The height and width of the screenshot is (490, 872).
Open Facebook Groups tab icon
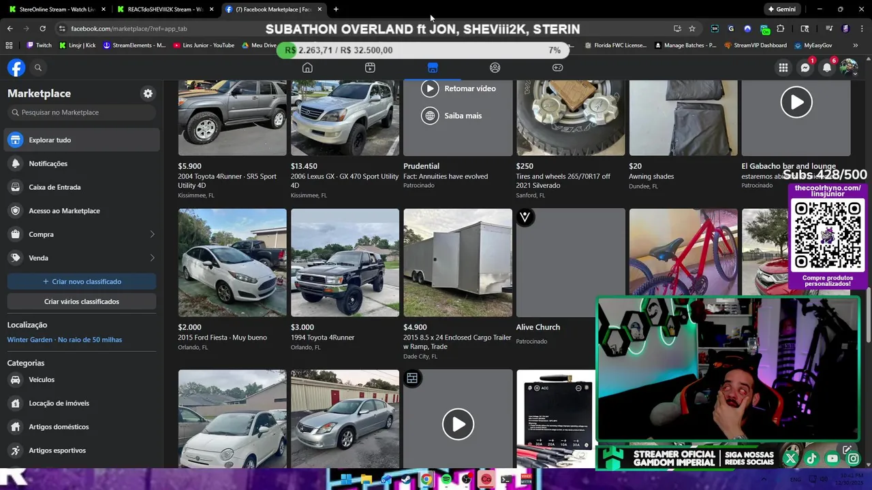[x=495, y=67]
